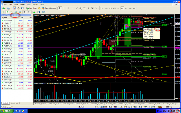Viewport: 181px width, 113px height.
Task: Click the Zoom In magnifier icon
Action: (16, 12)
